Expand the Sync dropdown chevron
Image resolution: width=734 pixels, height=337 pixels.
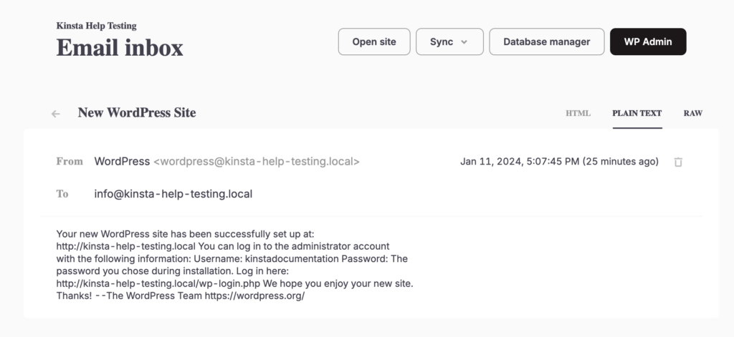(x=464, y=41)
